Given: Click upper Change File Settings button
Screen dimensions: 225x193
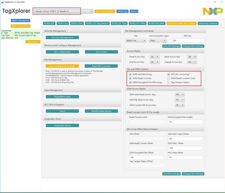Looking at the screenshot, I should coord(193,46).
